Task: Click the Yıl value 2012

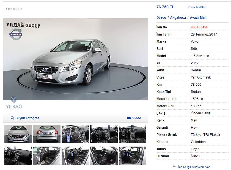Action: click(x=195, y=63)
